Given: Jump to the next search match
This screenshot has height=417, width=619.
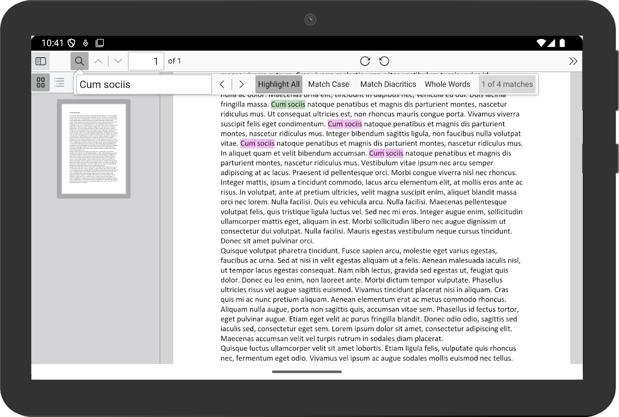Looking at the screenshot, I should pos(242,84).
